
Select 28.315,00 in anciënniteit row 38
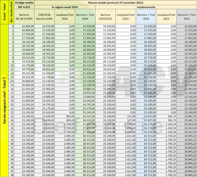pyautogui.click(x=85, y=175)
